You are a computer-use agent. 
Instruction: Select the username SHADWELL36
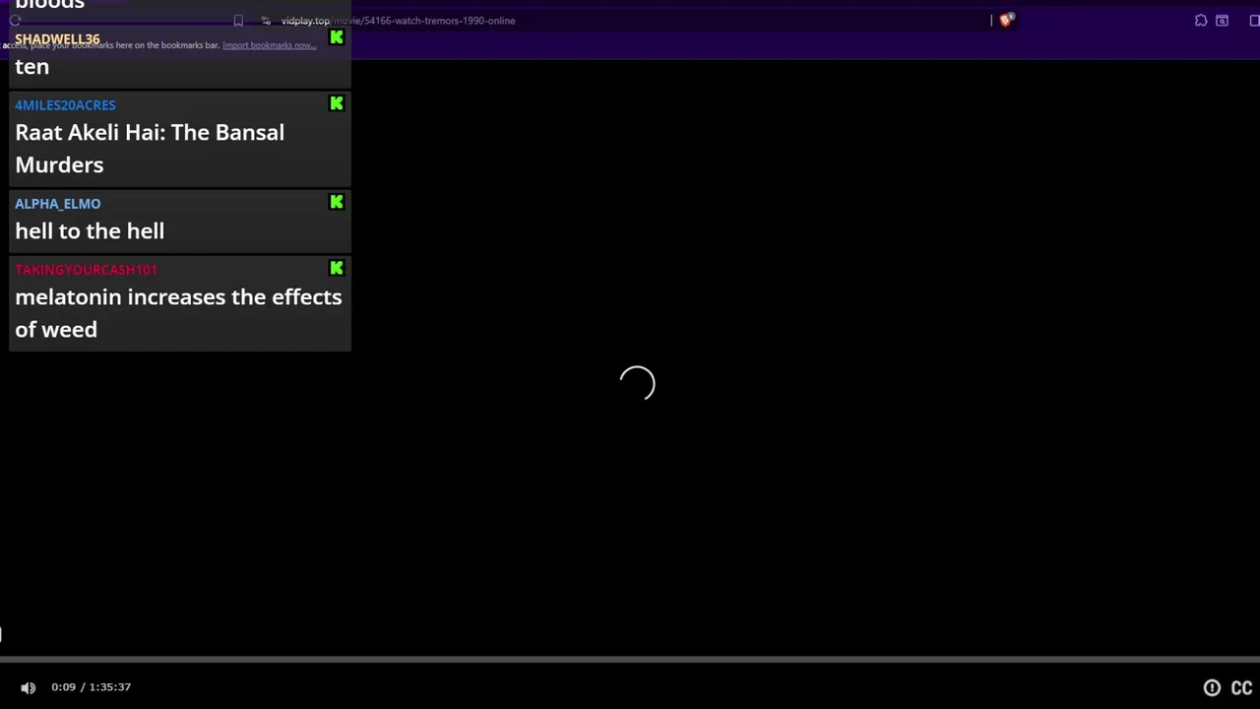[x=57, y=38]
